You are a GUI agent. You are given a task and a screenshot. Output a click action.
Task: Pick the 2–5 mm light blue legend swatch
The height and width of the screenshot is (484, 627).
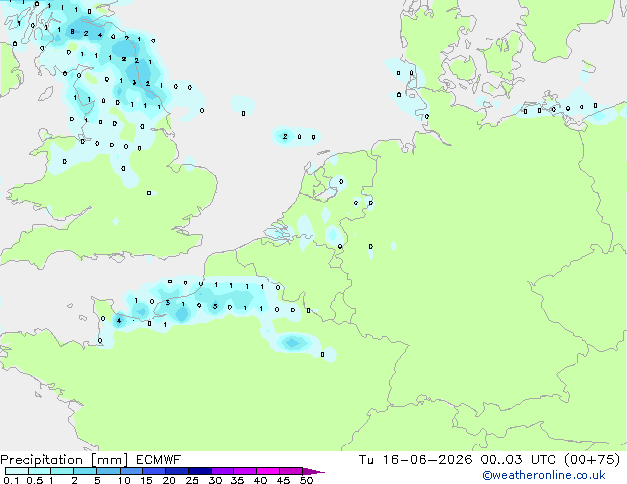coord(85,471)
